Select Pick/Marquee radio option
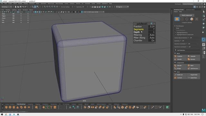 175,26
